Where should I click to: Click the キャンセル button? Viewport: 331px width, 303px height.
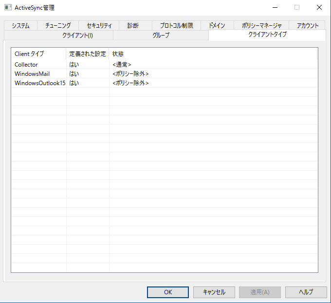214,292
